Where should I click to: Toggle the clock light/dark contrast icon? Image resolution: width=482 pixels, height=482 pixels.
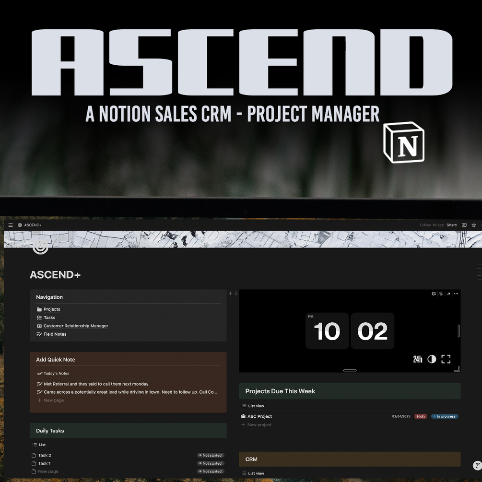(x=432, y=359)
